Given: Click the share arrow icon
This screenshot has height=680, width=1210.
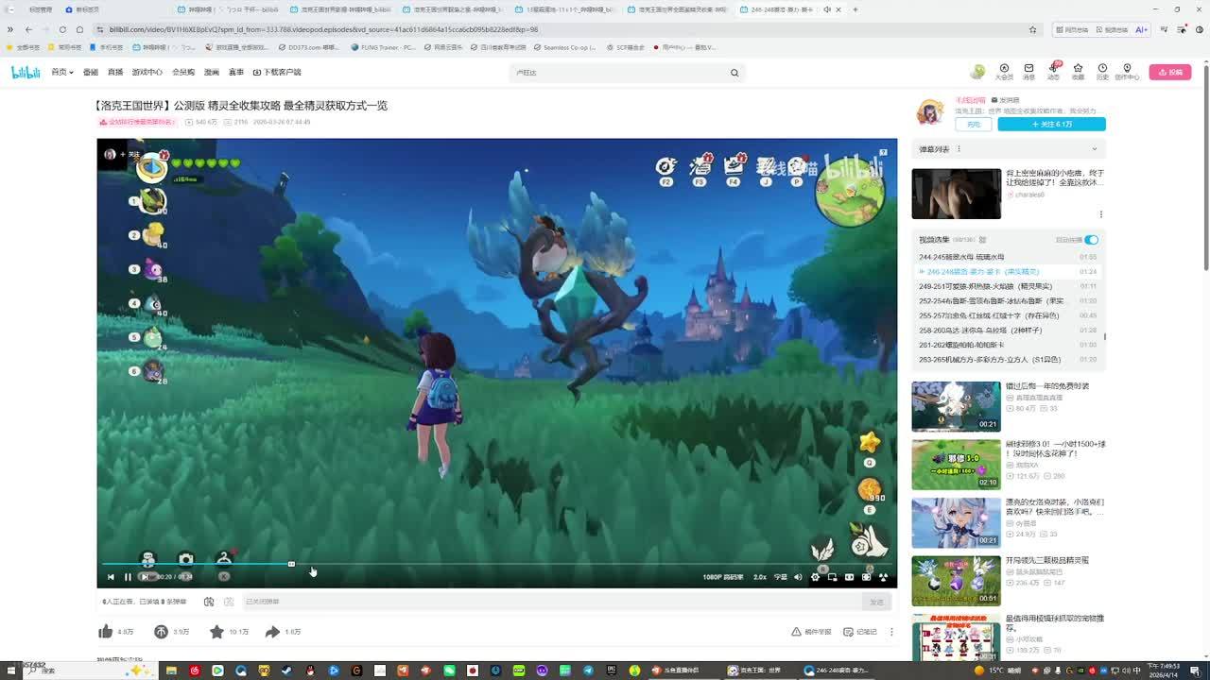Looking at the screenshot, I should click(272, 632).
